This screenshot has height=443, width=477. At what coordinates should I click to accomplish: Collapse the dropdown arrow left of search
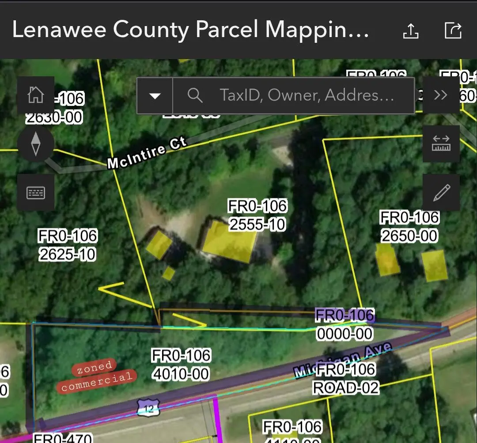[x=155, y=95]
